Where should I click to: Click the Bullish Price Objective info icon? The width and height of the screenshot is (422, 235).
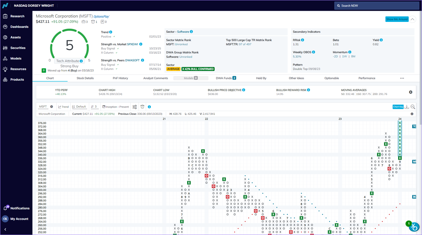pyautogui.click(x=244, y=90)
